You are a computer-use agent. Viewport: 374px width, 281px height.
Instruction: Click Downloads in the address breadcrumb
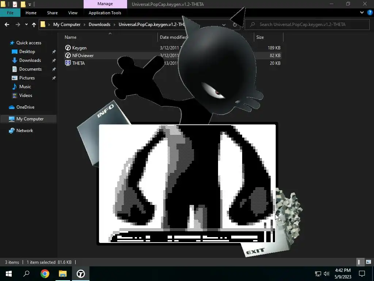[x=99, y=25]
